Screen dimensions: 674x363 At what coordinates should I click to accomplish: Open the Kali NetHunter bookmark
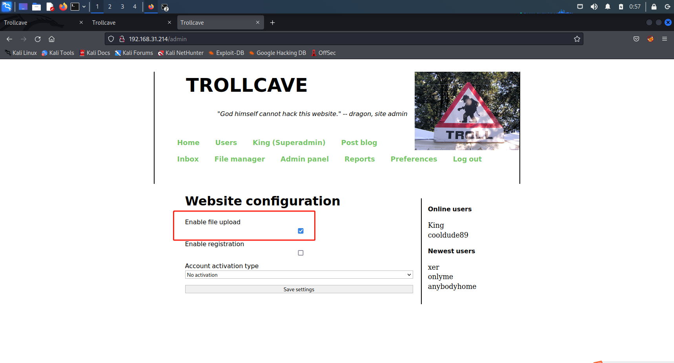point(180,53)
